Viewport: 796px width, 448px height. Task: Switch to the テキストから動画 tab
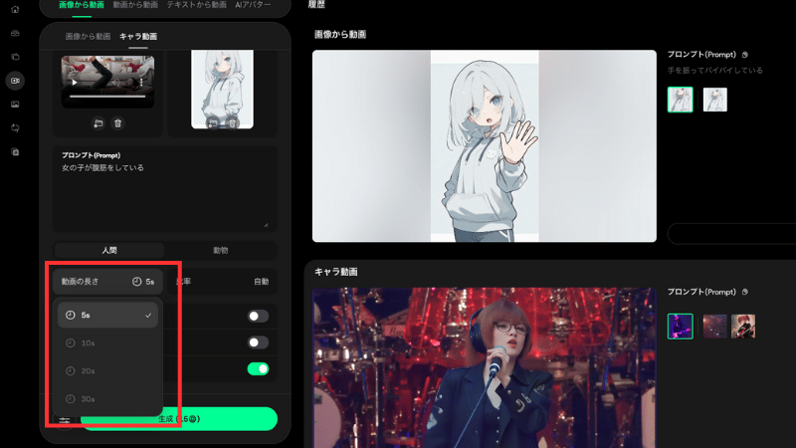196,5
